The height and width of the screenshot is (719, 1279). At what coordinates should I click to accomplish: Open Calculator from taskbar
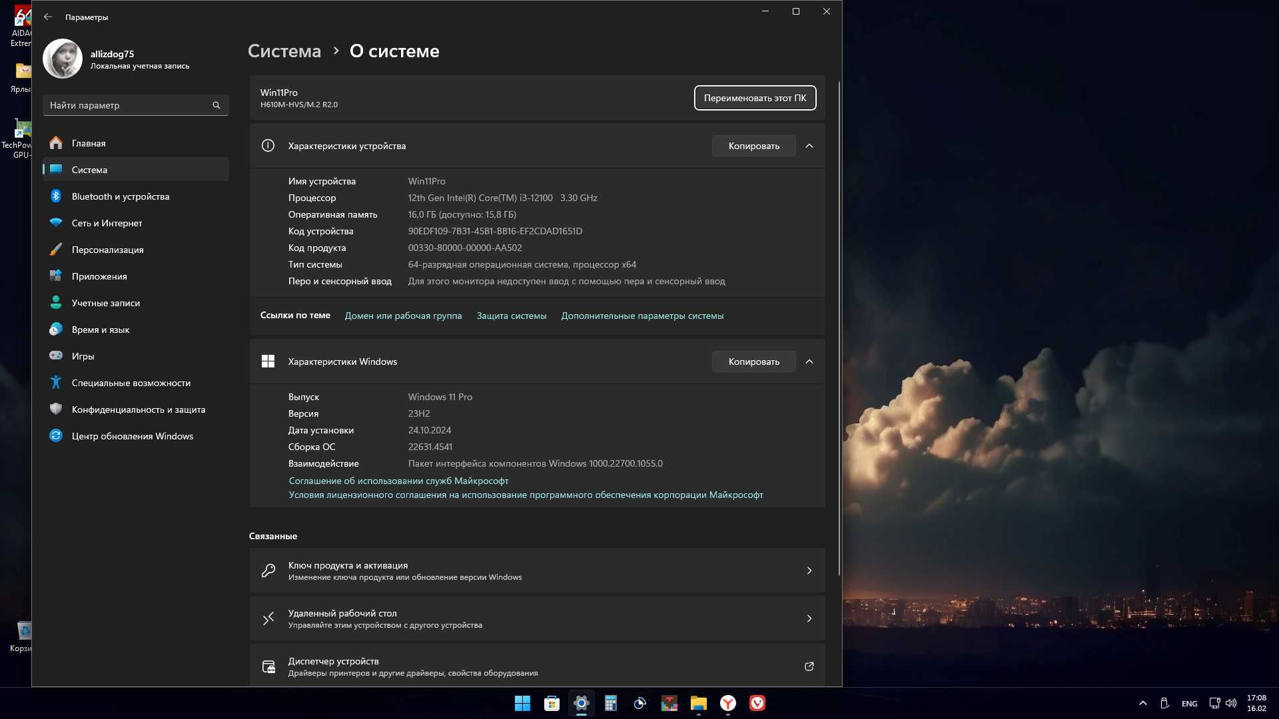(x=610, y=703)
